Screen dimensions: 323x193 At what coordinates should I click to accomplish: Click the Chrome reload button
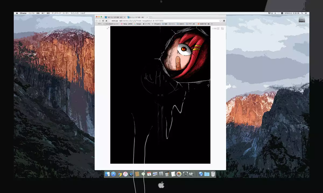103,21
